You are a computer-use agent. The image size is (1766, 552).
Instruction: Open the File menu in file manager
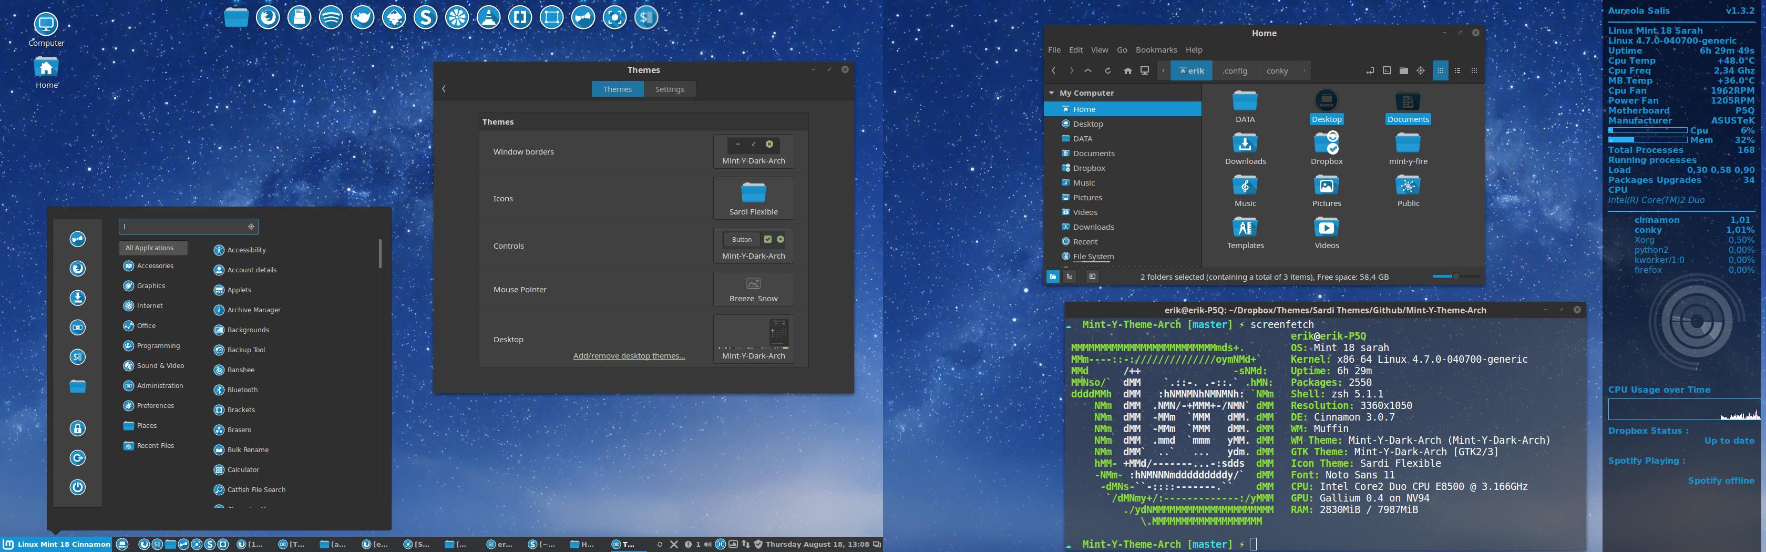click(1054, 50)
